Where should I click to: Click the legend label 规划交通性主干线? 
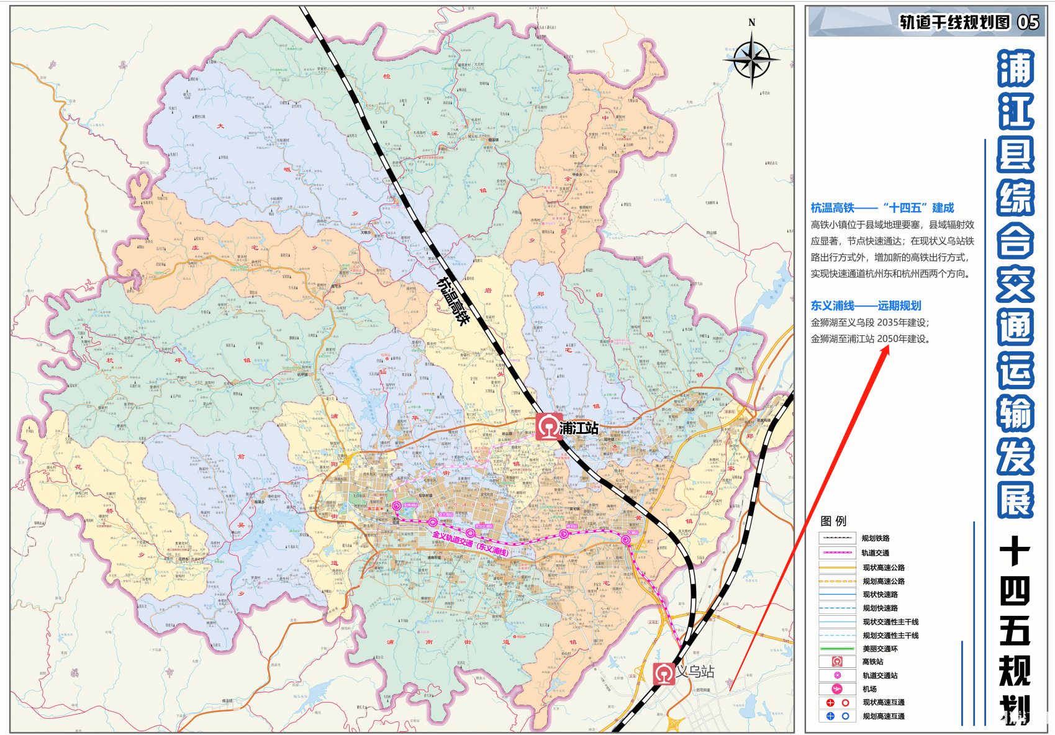coord(890,636)
